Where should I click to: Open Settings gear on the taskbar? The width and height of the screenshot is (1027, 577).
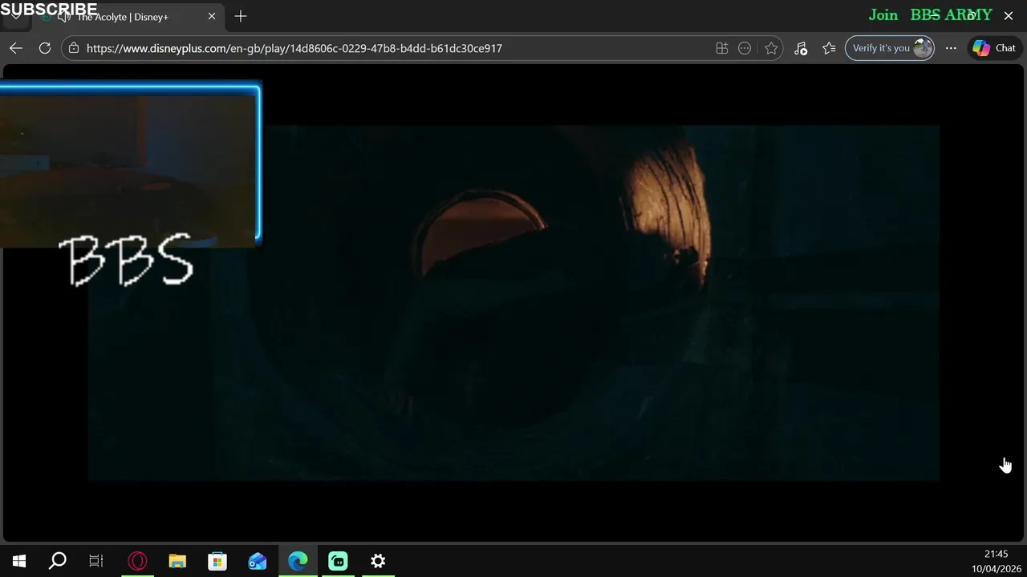[378, 561]
